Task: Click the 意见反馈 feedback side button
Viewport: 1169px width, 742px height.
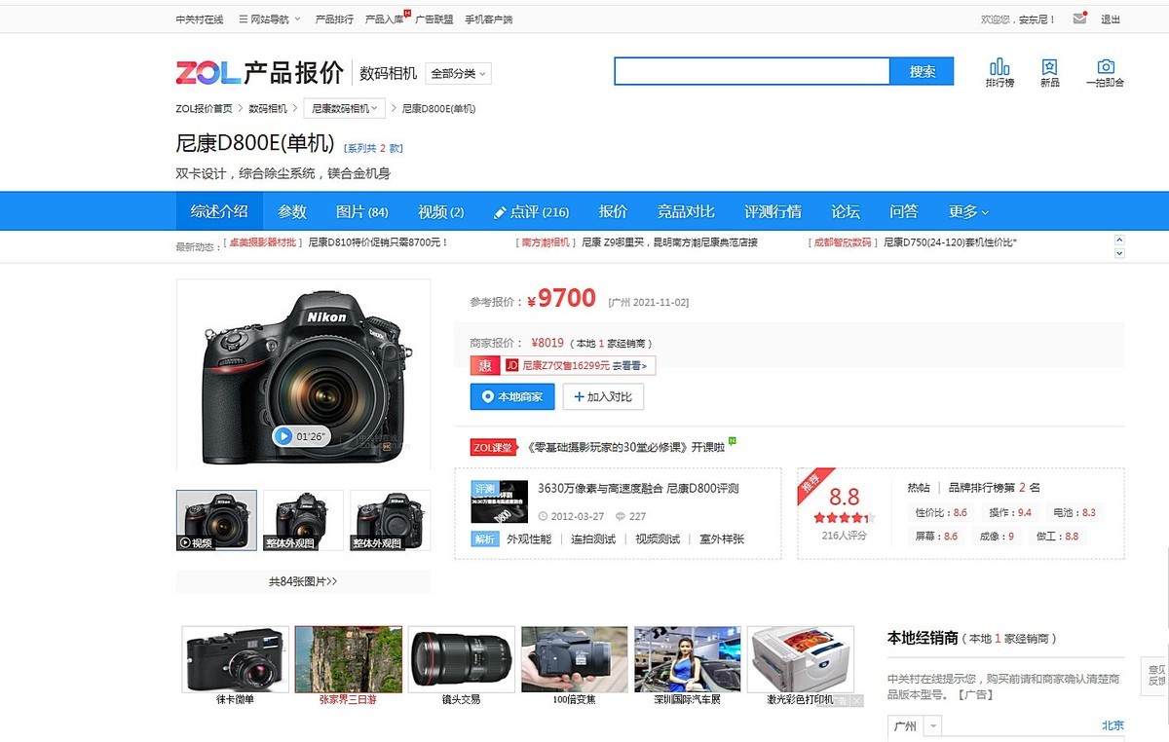Action: [x=1156, y=675]
